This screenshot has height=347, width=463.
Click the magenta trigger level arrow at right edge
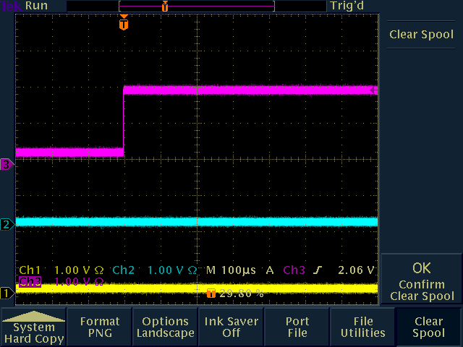point(373,90)
